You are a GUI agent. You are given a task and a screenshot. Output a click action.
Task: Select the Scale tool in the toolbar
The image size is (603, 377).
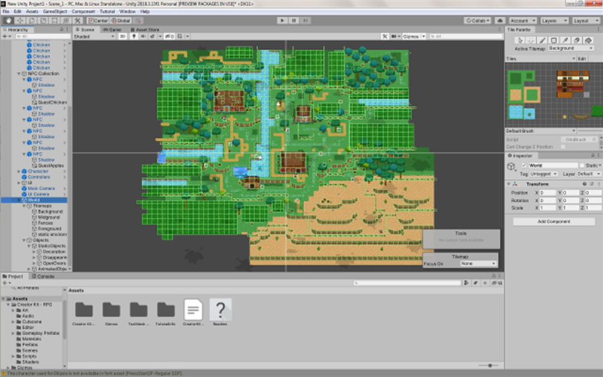point(43,20)
